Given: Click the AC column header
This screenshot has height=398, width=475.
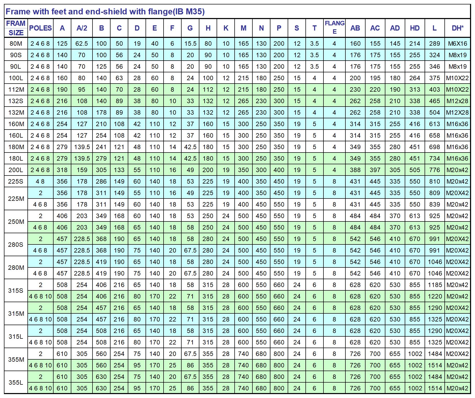Looking at the screenshot, I should click(x=375, y=28).
